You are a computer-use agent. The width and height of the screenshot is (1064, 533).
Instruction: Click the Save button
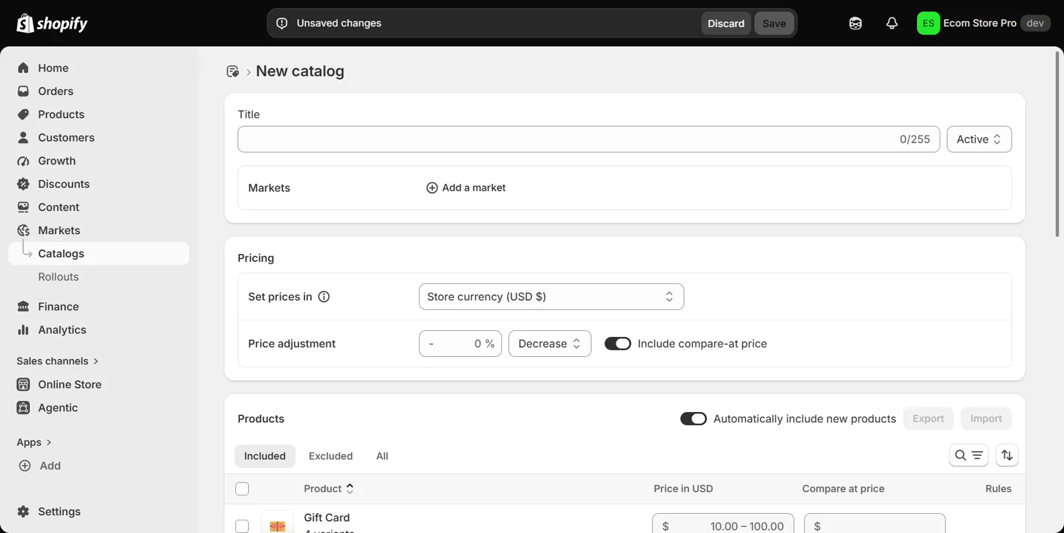(774, 23)
